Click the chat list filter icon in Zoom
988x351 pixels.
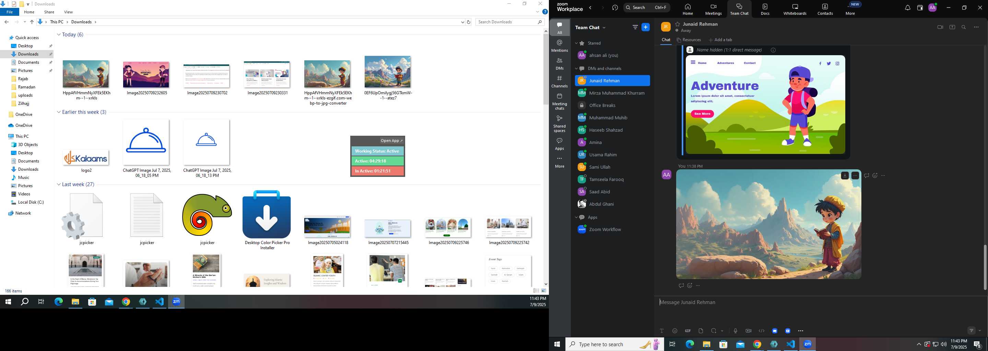coord(635,27)
